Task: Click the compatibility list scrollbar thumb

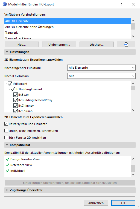Action: coord(133,169)
